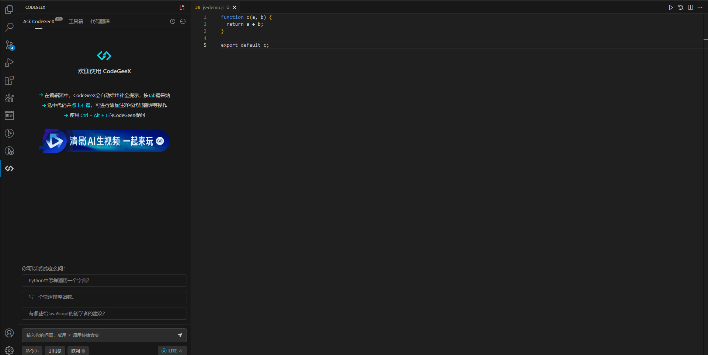Toggle the 联网 web search option
Screen dimensions: 708x355
click(78, 351)
